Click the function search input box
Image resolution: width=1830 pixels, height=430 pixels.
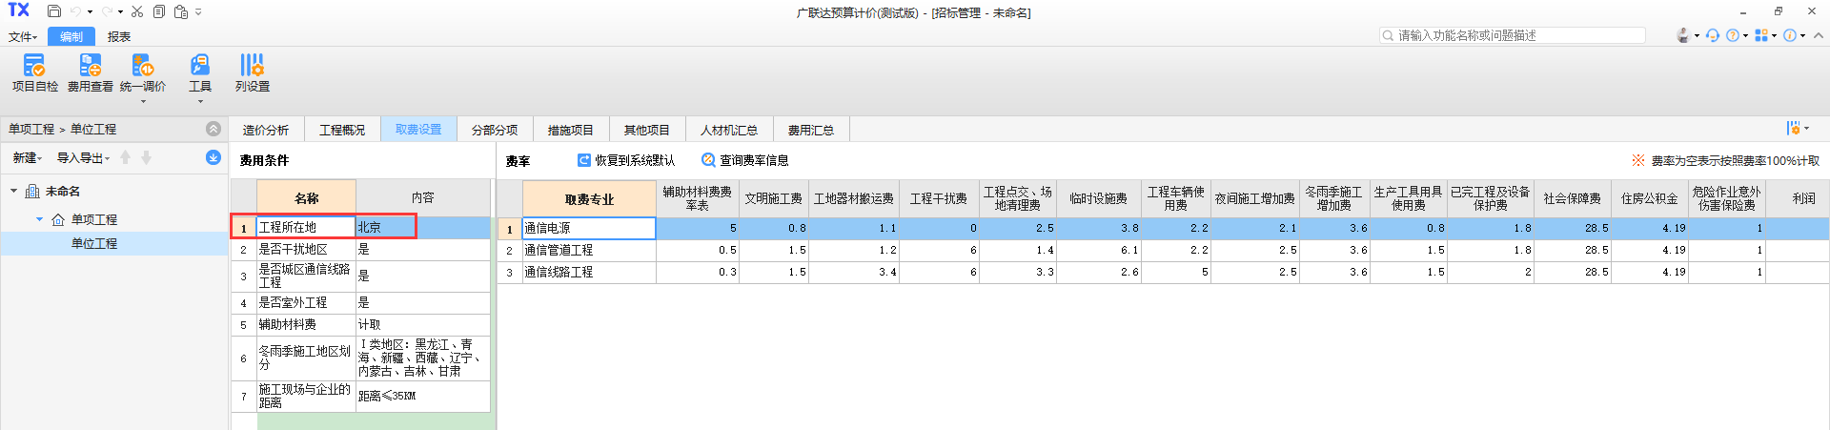pyautogui.click(x=1515, y=35)
